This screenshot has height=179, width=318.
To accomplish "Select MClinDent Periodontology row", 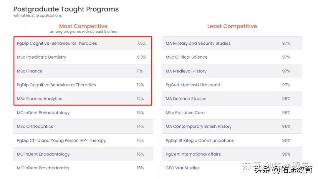I will [x=43, y=112].
